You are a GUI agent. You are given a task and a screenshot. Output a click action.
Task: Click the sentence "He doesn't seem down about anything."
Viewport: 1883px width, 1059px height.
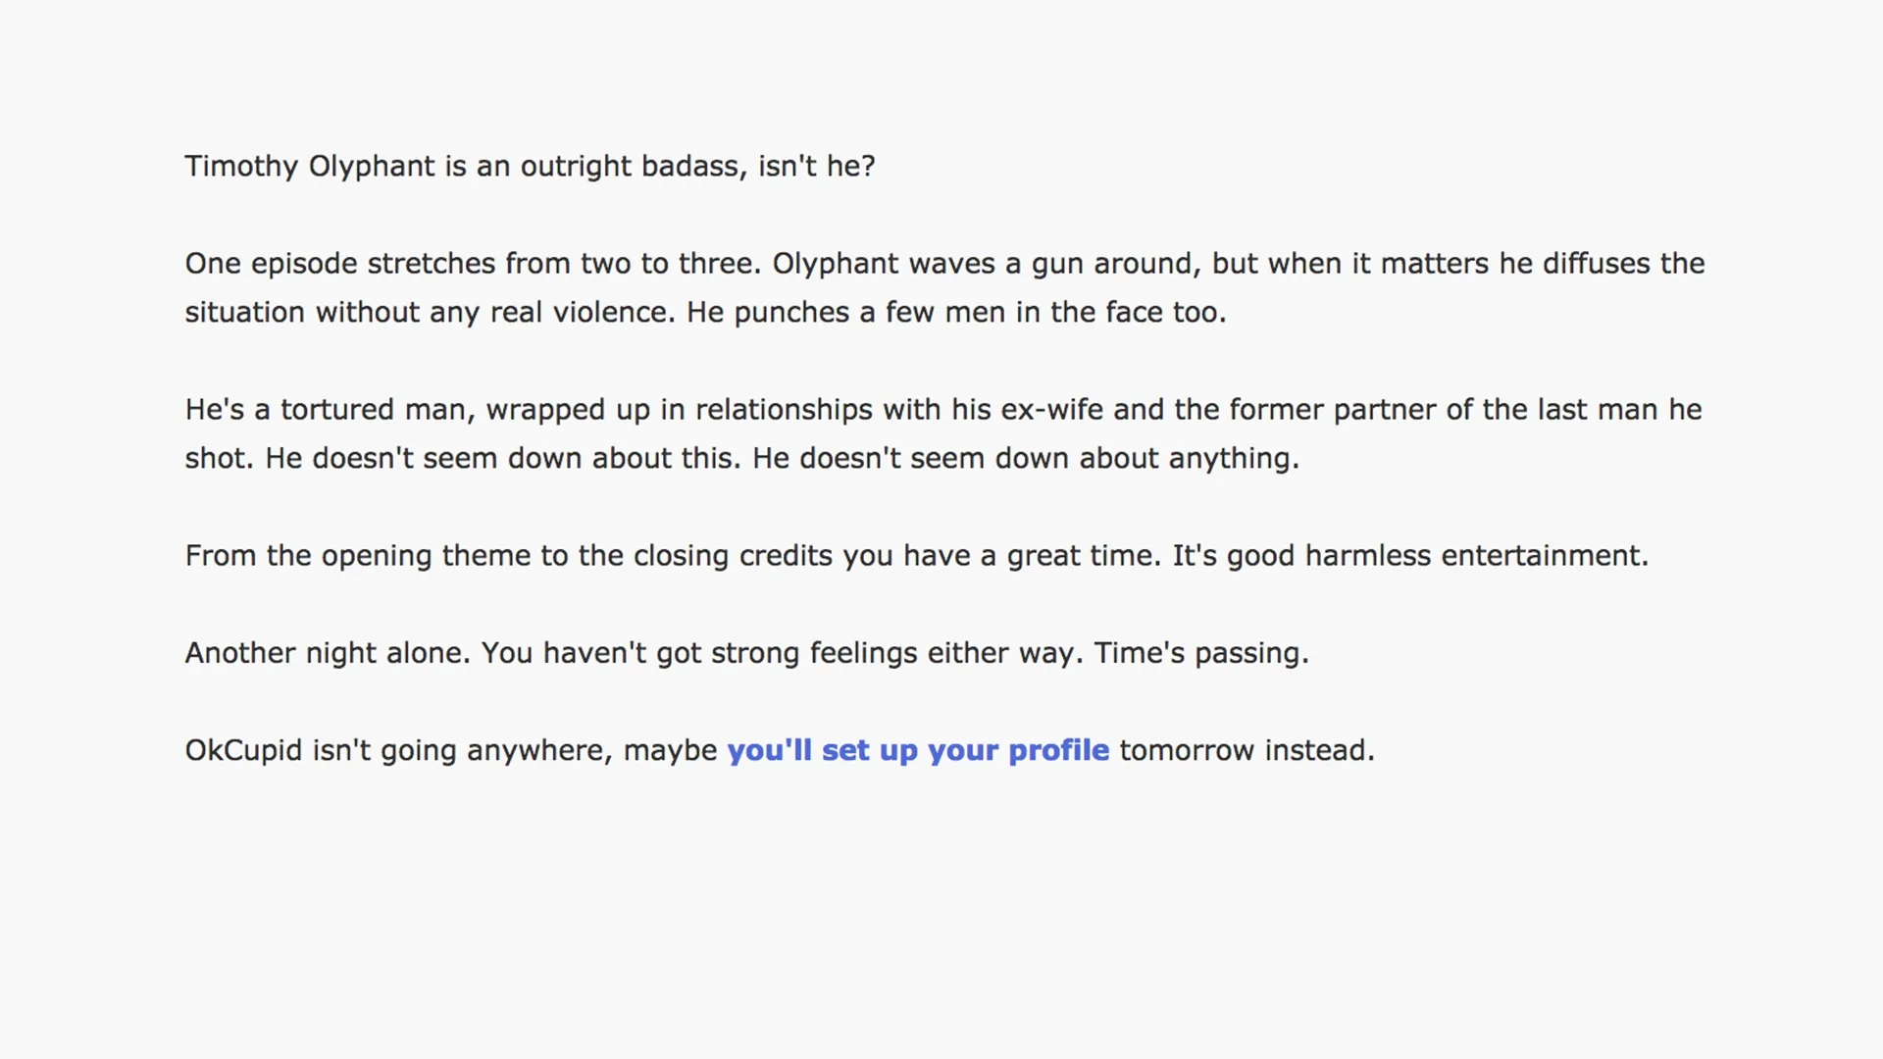[1025, 458]
